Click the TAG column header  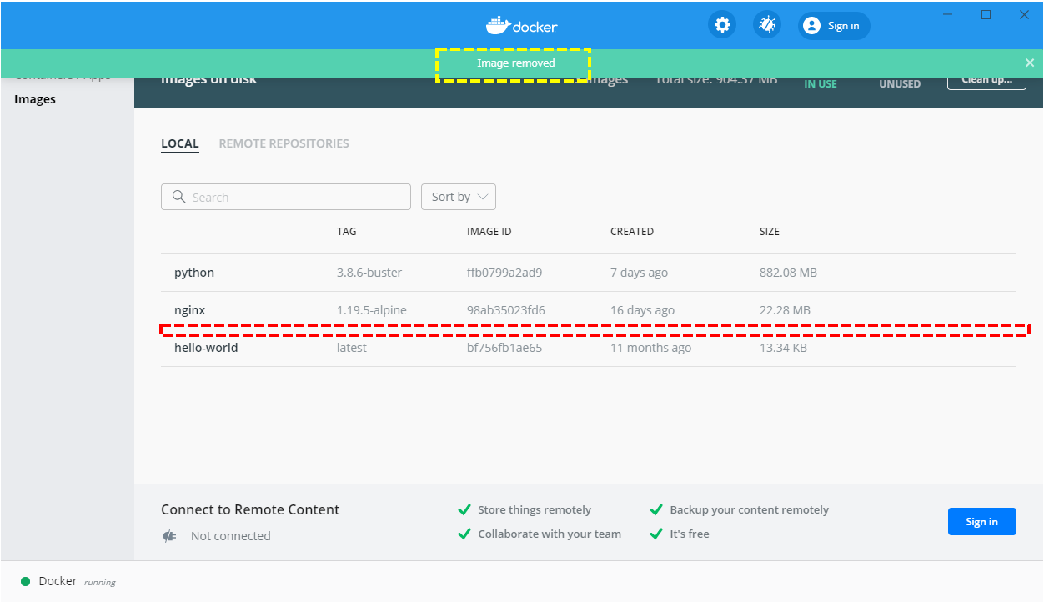point(347,232)
